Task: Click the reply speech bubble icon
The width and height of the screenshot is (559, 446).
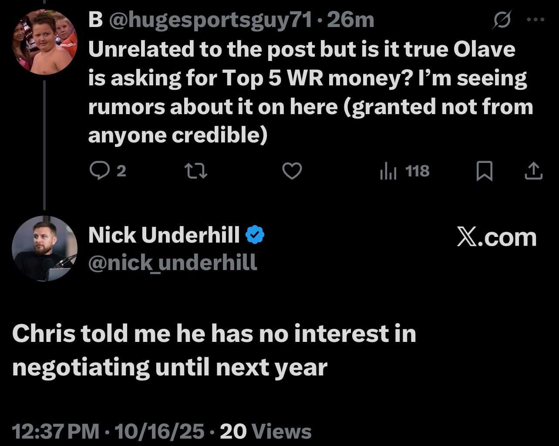Action: (x=99, y=171)
